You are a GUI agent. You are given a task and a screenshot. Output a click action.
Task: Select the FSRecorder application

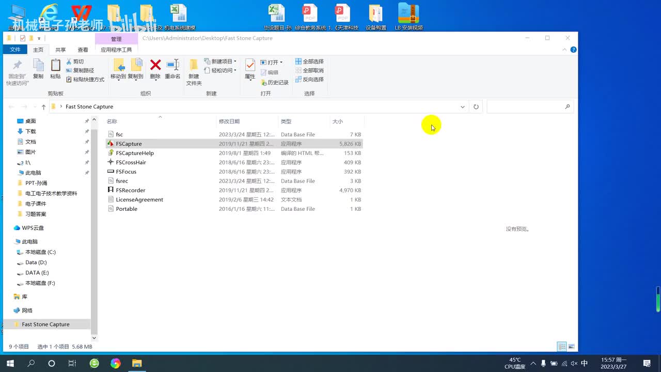234,190
